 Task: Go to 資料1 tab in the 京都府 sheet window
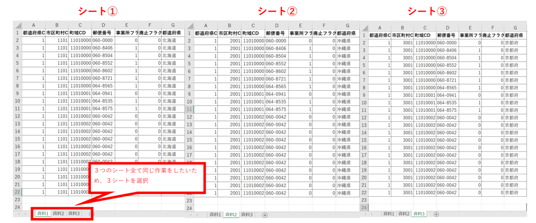pos(389,214)
